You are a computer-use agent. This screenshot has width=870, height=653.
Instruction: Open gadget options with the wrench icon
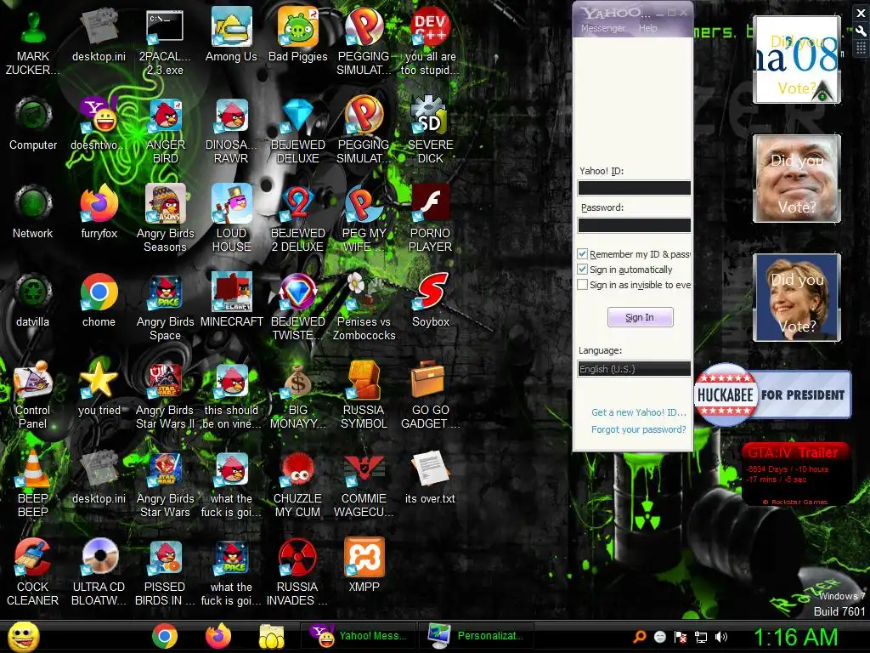coord(861,31)
